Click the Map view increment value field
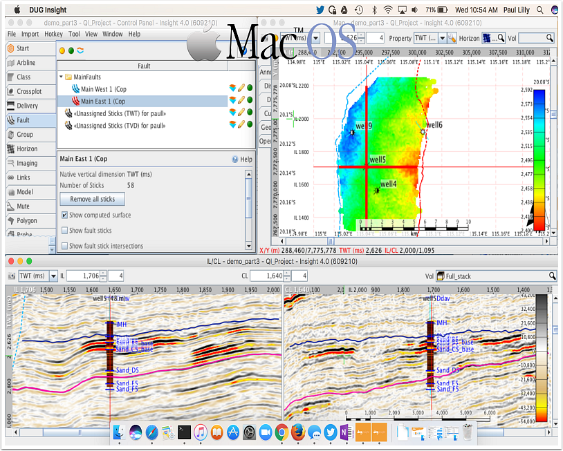Viewport: 563px width, 451px height. 375,38
